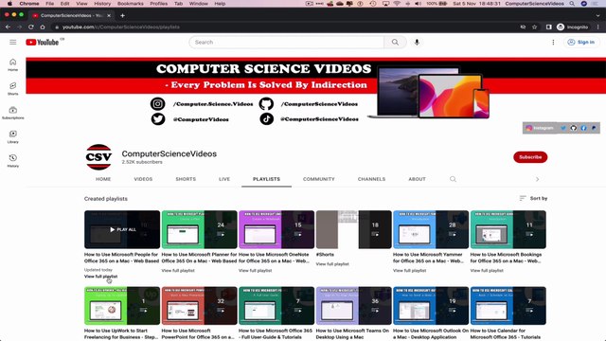Screen dimensions: 606x341
Task: Switch to CHANNELS tab
Action: pyautogui.click(x=371, y=179)
